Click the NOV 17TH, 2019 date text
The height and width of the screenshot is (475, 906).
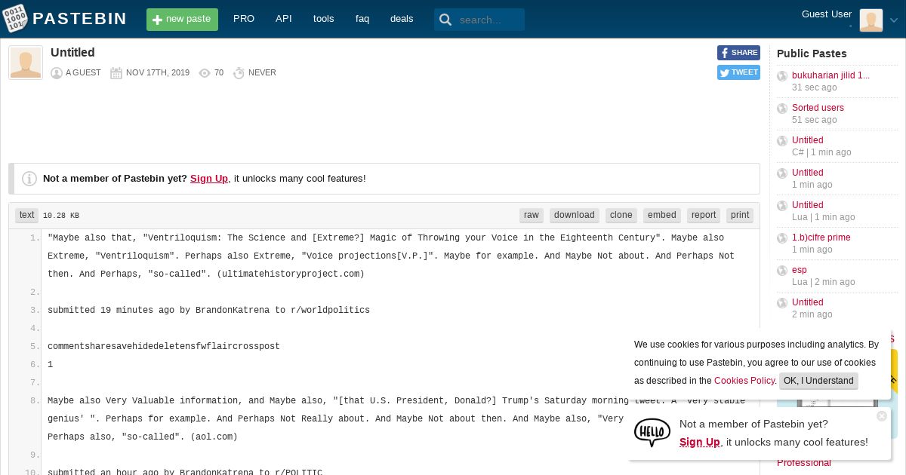pyautogui.click(x=158, y=73)
